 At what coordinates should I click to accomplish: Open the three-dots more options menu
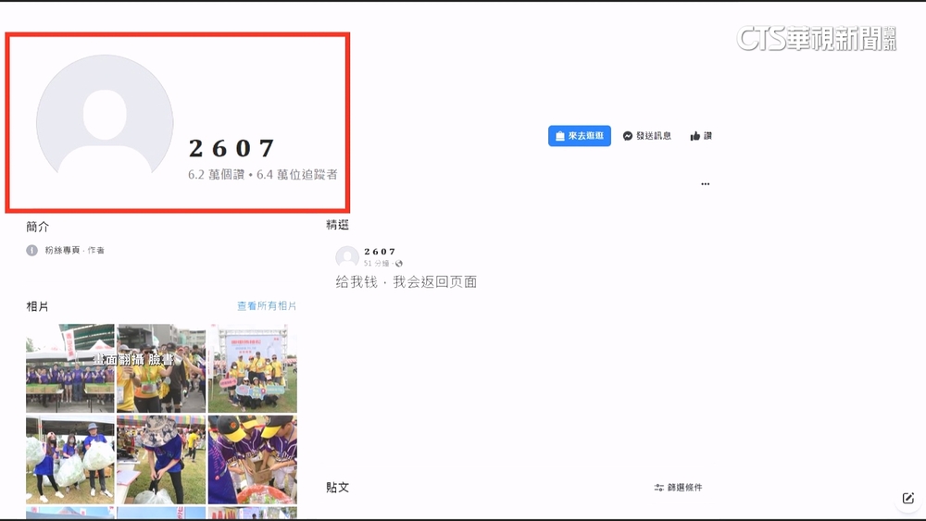pyautogui.click(x=705, y=184)
